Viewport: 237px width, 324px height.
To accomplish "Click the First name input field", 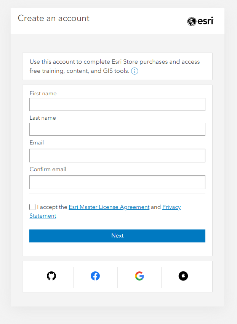I will [x=117, y=104].
